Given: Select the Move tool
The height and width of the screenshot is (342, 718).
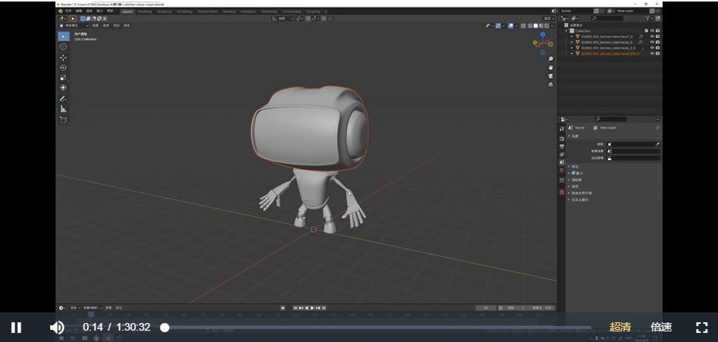Looking at the screenshot, I should [x=63, y=58].
